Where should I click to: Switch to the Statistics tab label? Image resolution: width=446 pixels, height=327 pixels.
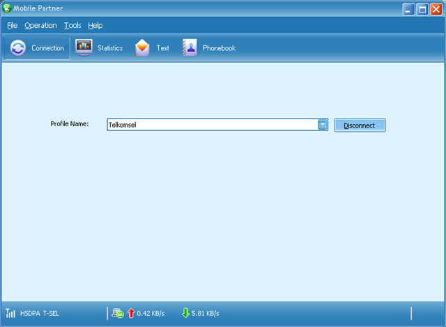[110, 48]
